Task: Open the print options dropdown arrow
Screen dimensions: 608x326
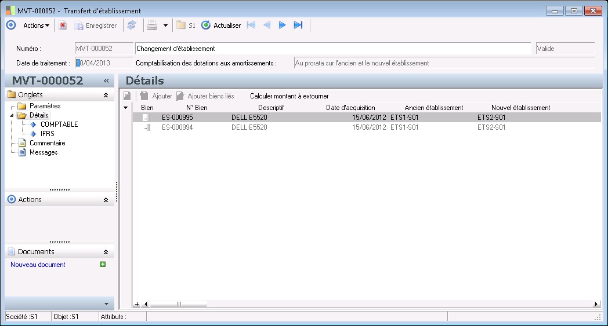Action: pos(165,25)
